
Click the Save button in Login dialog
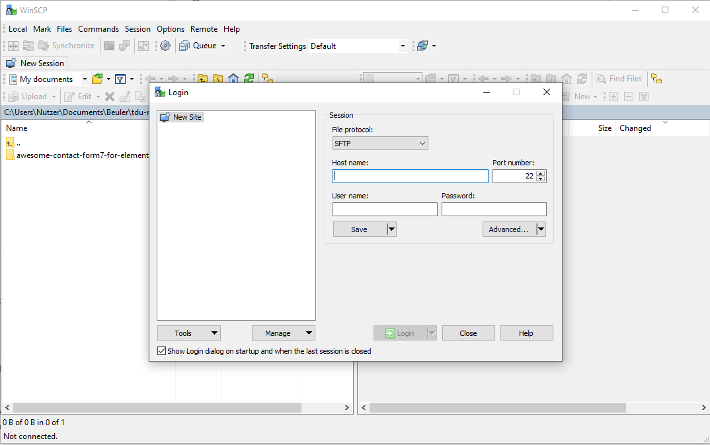pos(360,229)
